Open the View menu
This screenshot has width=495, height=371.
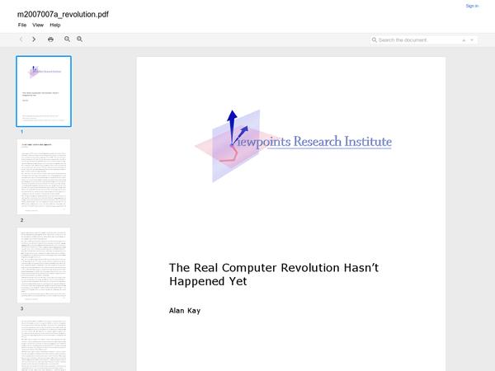pyautogui.click(x=38, y=25)
